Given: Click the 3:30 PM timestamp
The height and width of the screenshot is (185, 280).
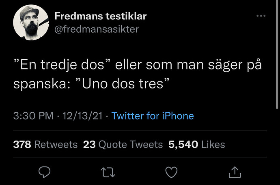Looking at the screenshot, I should 33,116.
